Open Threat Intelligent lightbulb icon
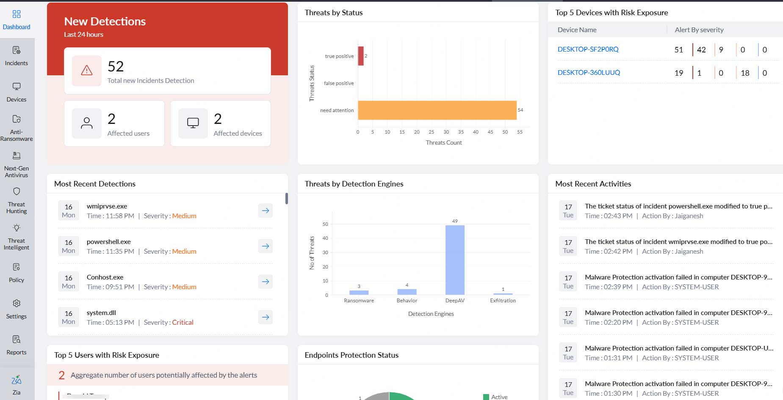 [17, 228]
